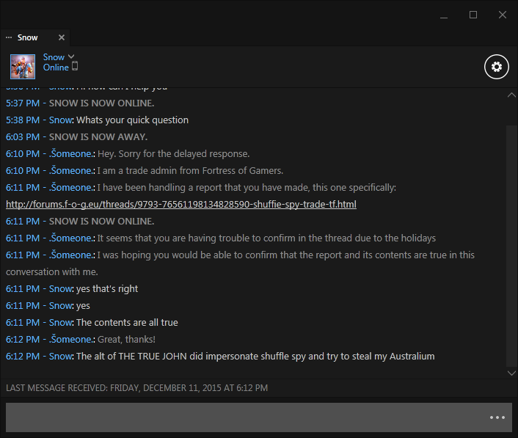Click the Snow name in the chat header
Image resolution: width=518 pixels, height=438 pixels.
[x=54, y=56]
